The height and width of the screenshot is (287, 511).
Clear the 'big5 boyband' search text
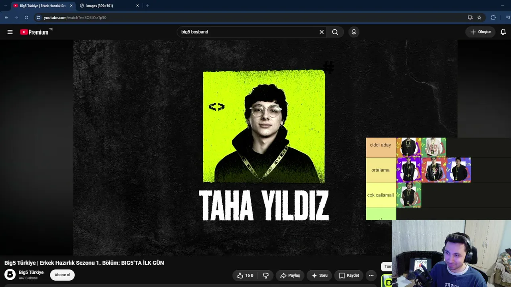click(x=321, y=32)
